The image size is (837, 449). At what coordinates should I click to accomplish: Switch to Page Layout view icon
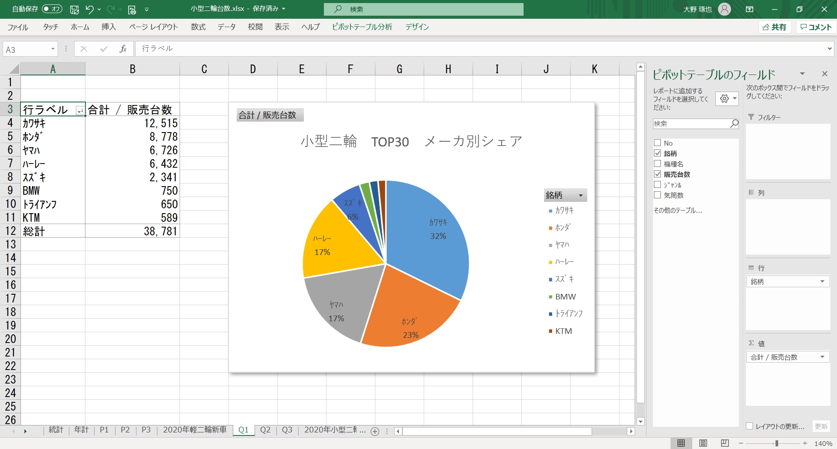tap(703, 443)
